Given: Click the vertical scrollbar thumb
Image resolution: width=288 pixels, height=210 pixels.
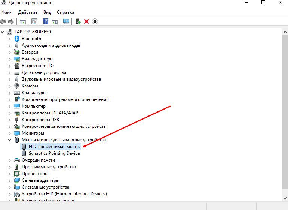Looking at the screenshot, I should point(285,112).
